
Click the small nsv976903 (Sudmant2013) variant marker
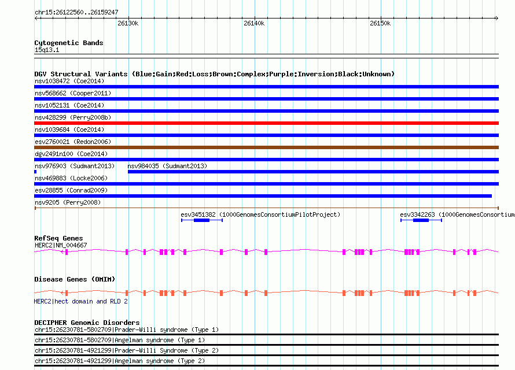[35, 172]
